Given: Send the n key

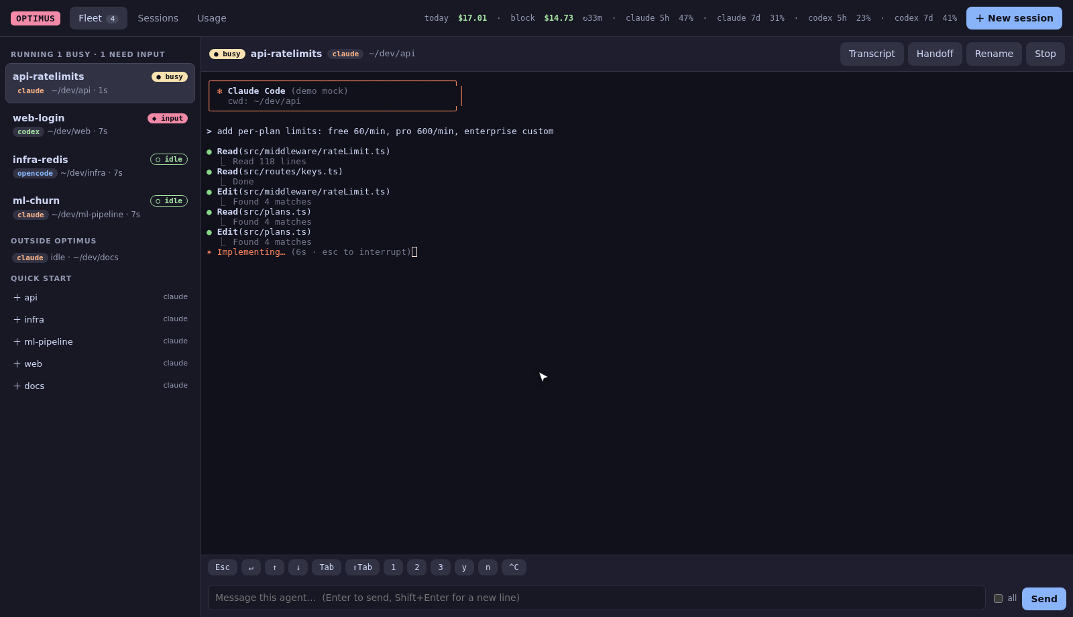Looking at the screenshot, I should click(488, 567).
